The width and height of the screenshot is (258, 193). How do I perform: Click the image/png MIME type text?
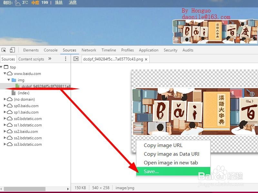[x=125, y=188]
